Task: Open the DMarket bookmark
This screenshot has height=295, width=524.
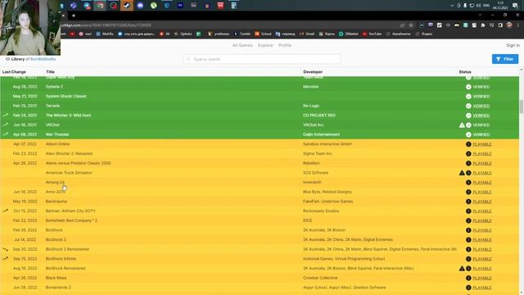Action: pyautogui.click(x=349, y=34)
